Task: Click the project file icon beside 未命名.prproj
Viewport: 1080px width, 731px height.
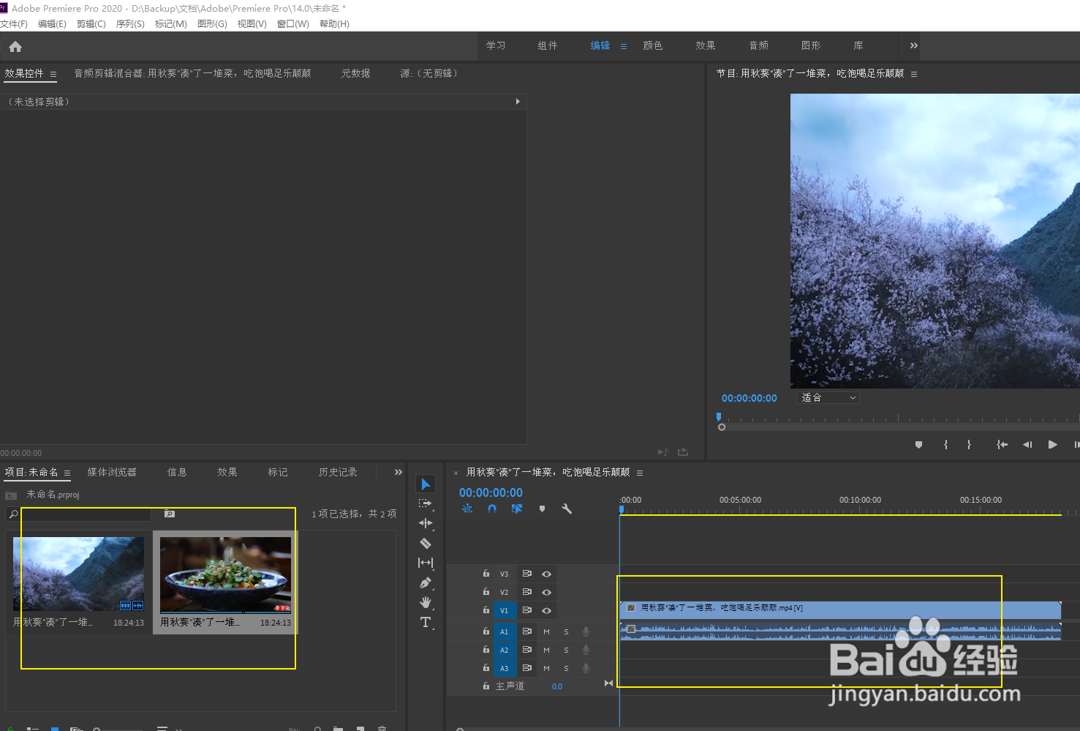Action: click(11, 495)
